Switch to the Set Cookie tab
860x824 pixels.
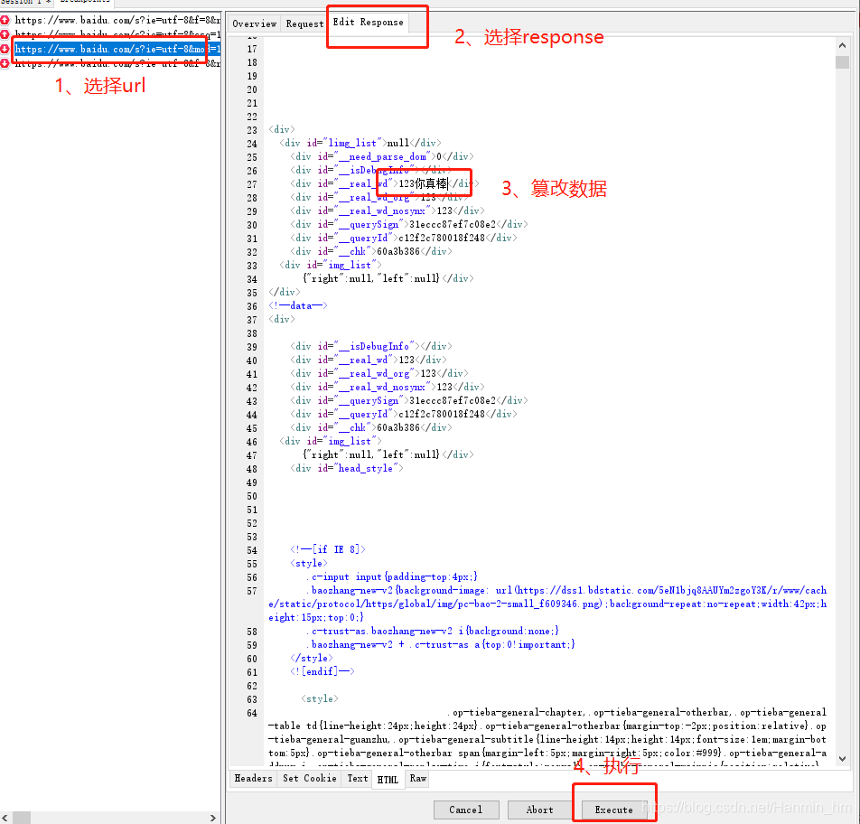click(309, 779)
